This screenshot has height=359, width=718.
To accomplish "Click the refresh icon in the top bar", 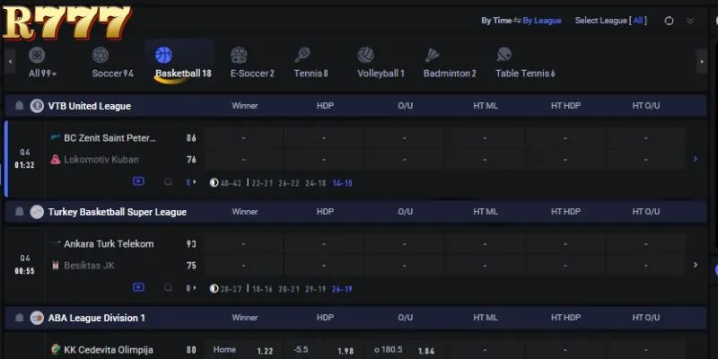I will coord(669,21).
